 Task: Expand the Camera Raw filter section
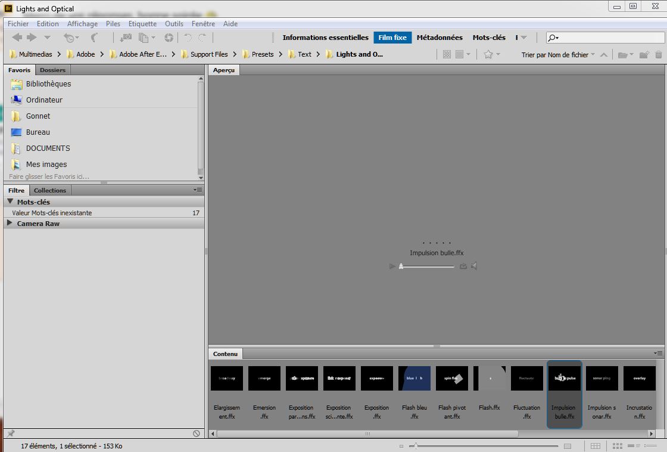tap(10, 224)
